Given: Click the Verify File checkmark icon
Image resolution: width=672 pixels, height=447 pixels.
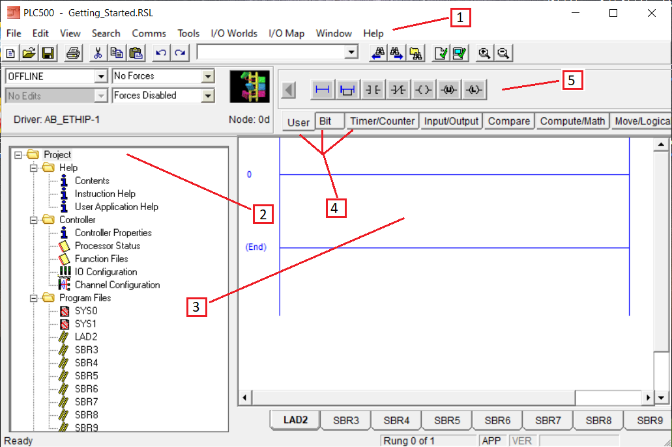Looking at the screenshot, I should [x=441, y=53].
